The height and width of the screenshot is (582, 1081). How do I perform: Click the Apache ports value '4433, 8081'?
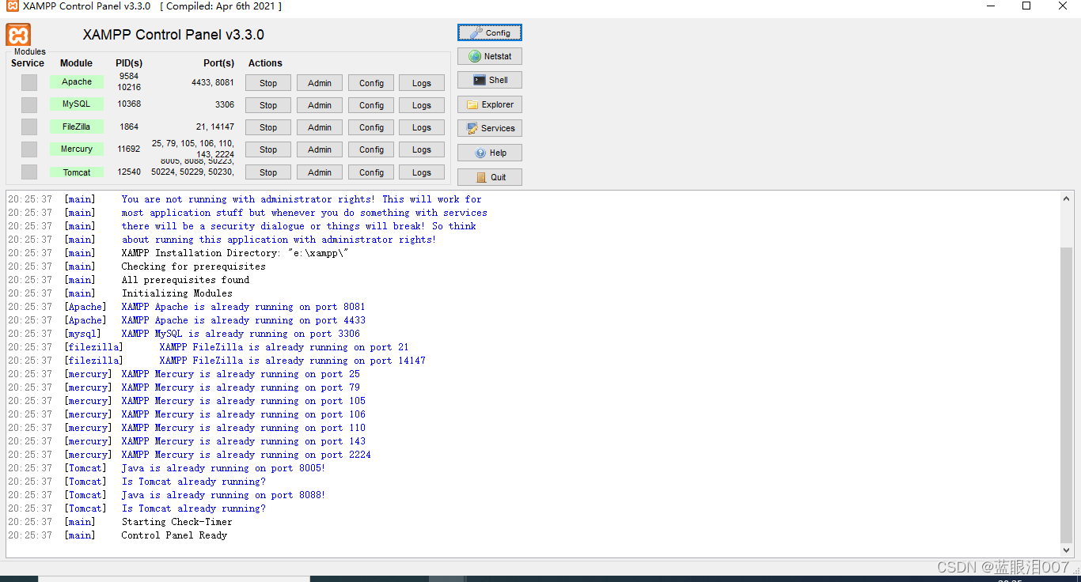pos(213,82)
